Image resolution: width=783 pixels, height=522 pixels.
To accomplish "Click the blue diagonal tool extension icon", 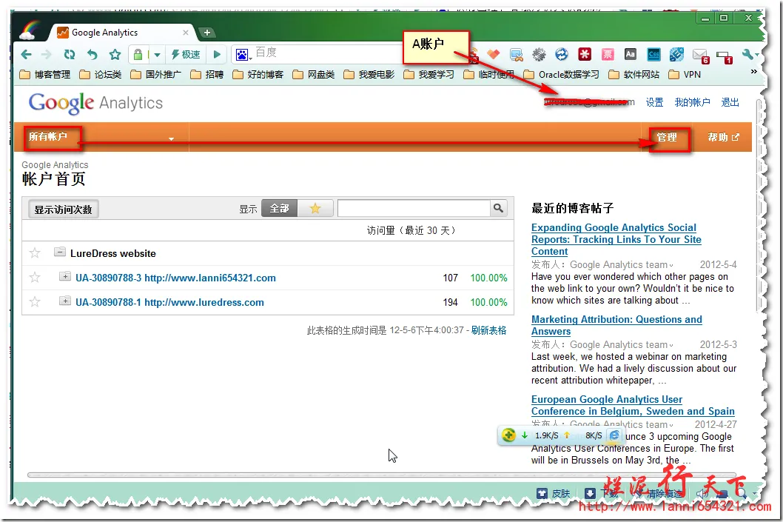I will pos(676,54).
